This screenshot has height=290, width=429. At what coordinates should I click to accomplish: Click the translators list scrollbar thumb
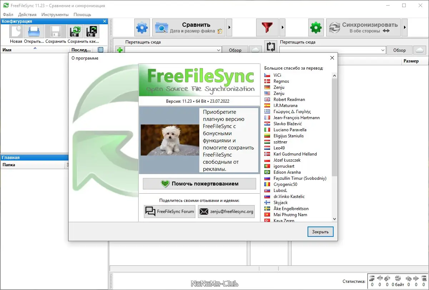tap(334, 127)
